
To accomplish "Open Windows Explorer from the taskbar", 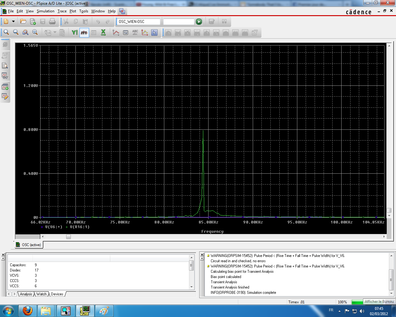I will 46,311.
